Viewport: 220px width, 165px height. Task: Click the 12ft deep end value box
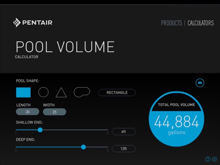[124, 149]
